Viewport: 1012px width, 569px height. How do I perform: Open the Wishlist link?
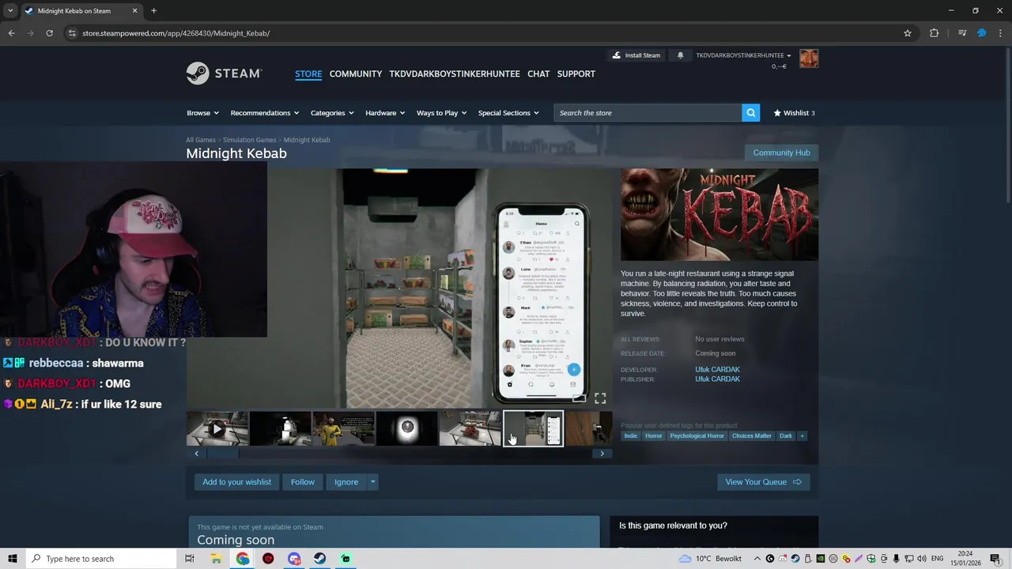794,113
